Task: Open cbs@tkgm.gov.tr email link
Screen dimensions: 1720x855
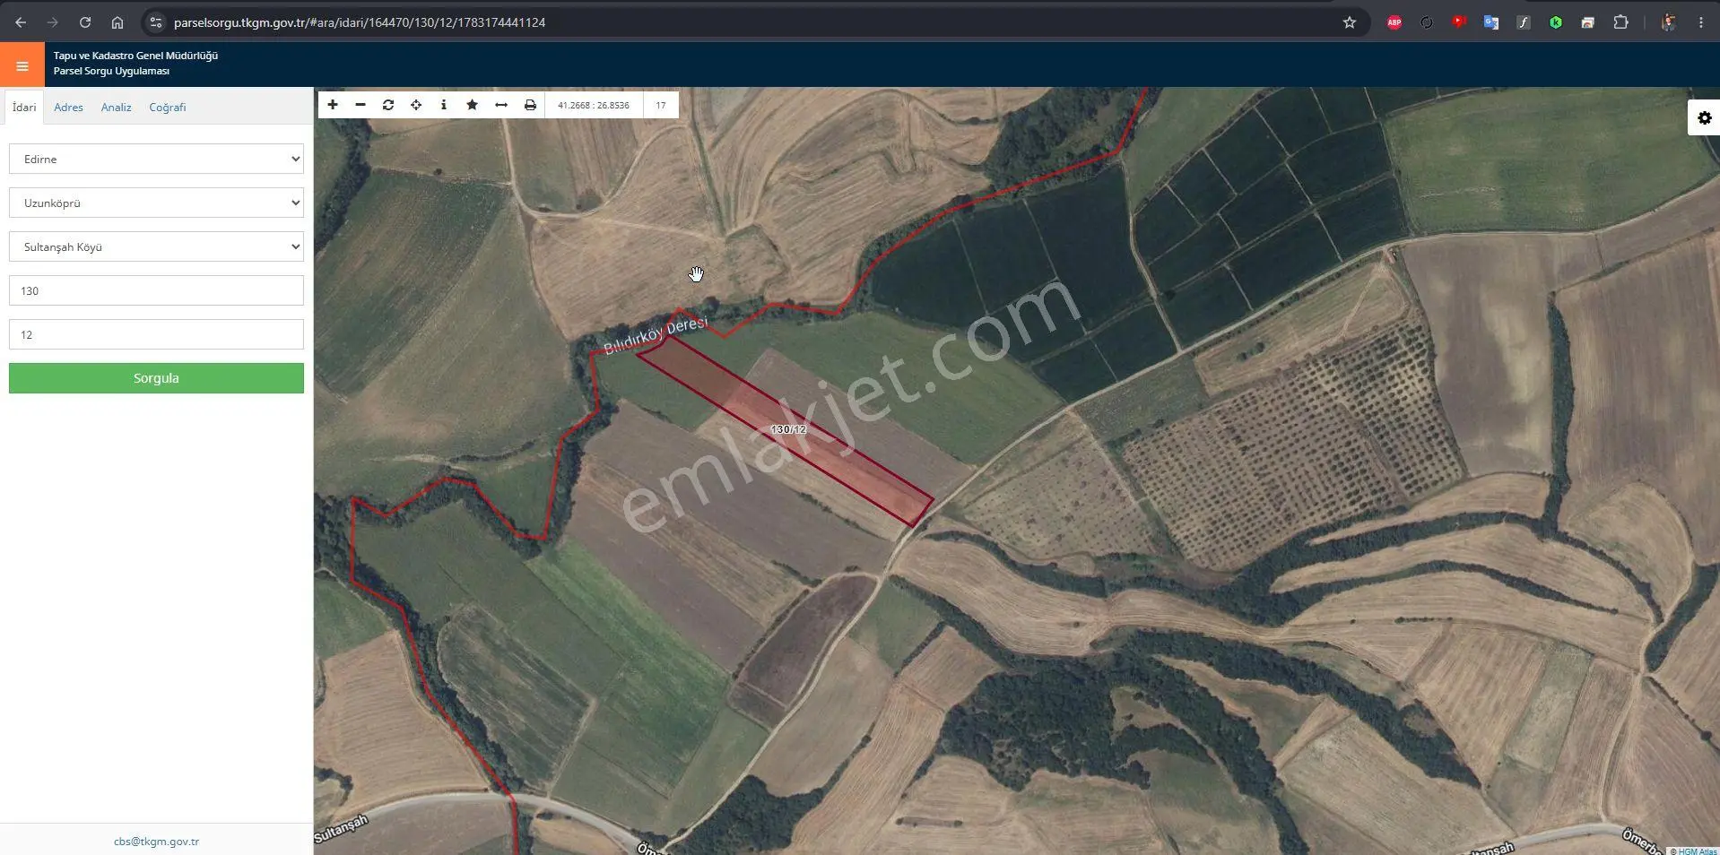Action: [x=156, y=842]
